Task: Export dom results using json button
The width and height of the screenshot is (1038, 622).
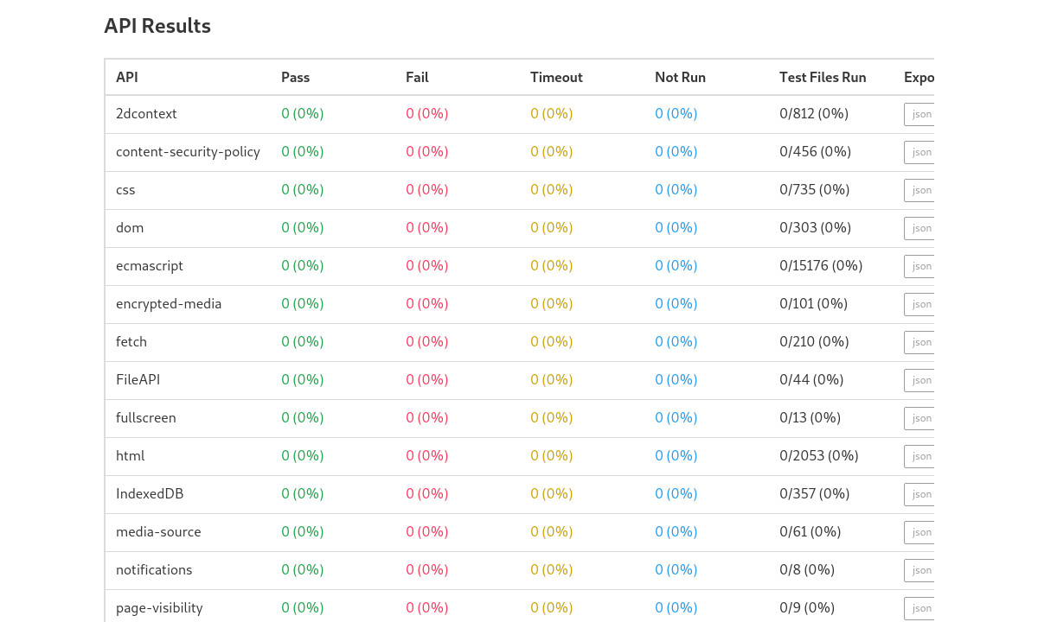Action: coord(920,228)
